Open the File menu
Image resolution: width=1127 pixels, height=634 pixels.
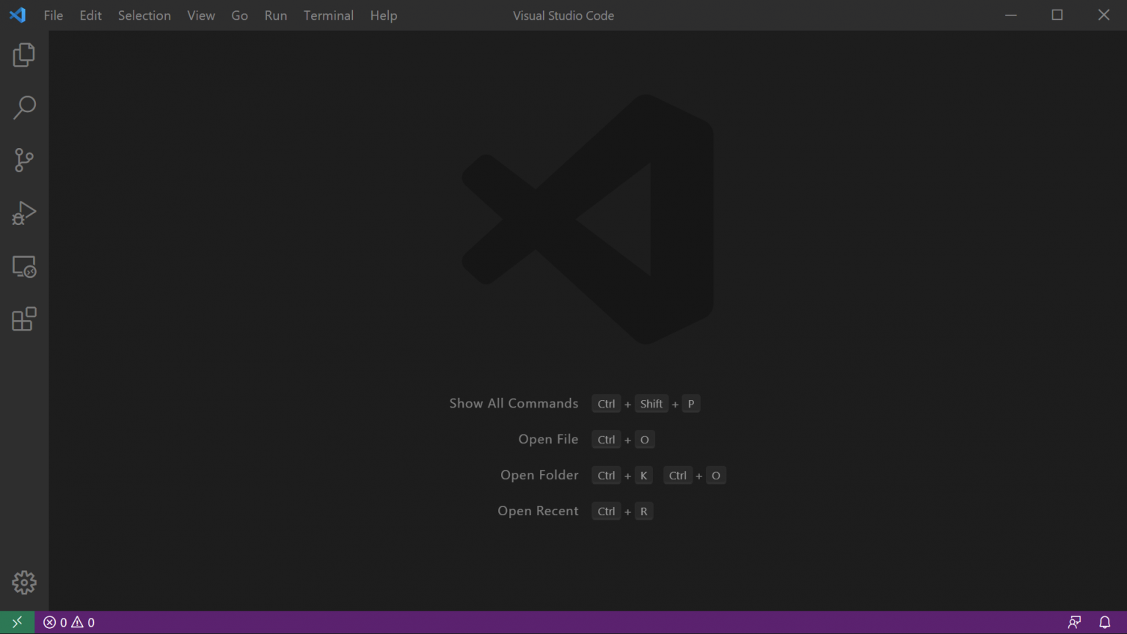(54, 15)
